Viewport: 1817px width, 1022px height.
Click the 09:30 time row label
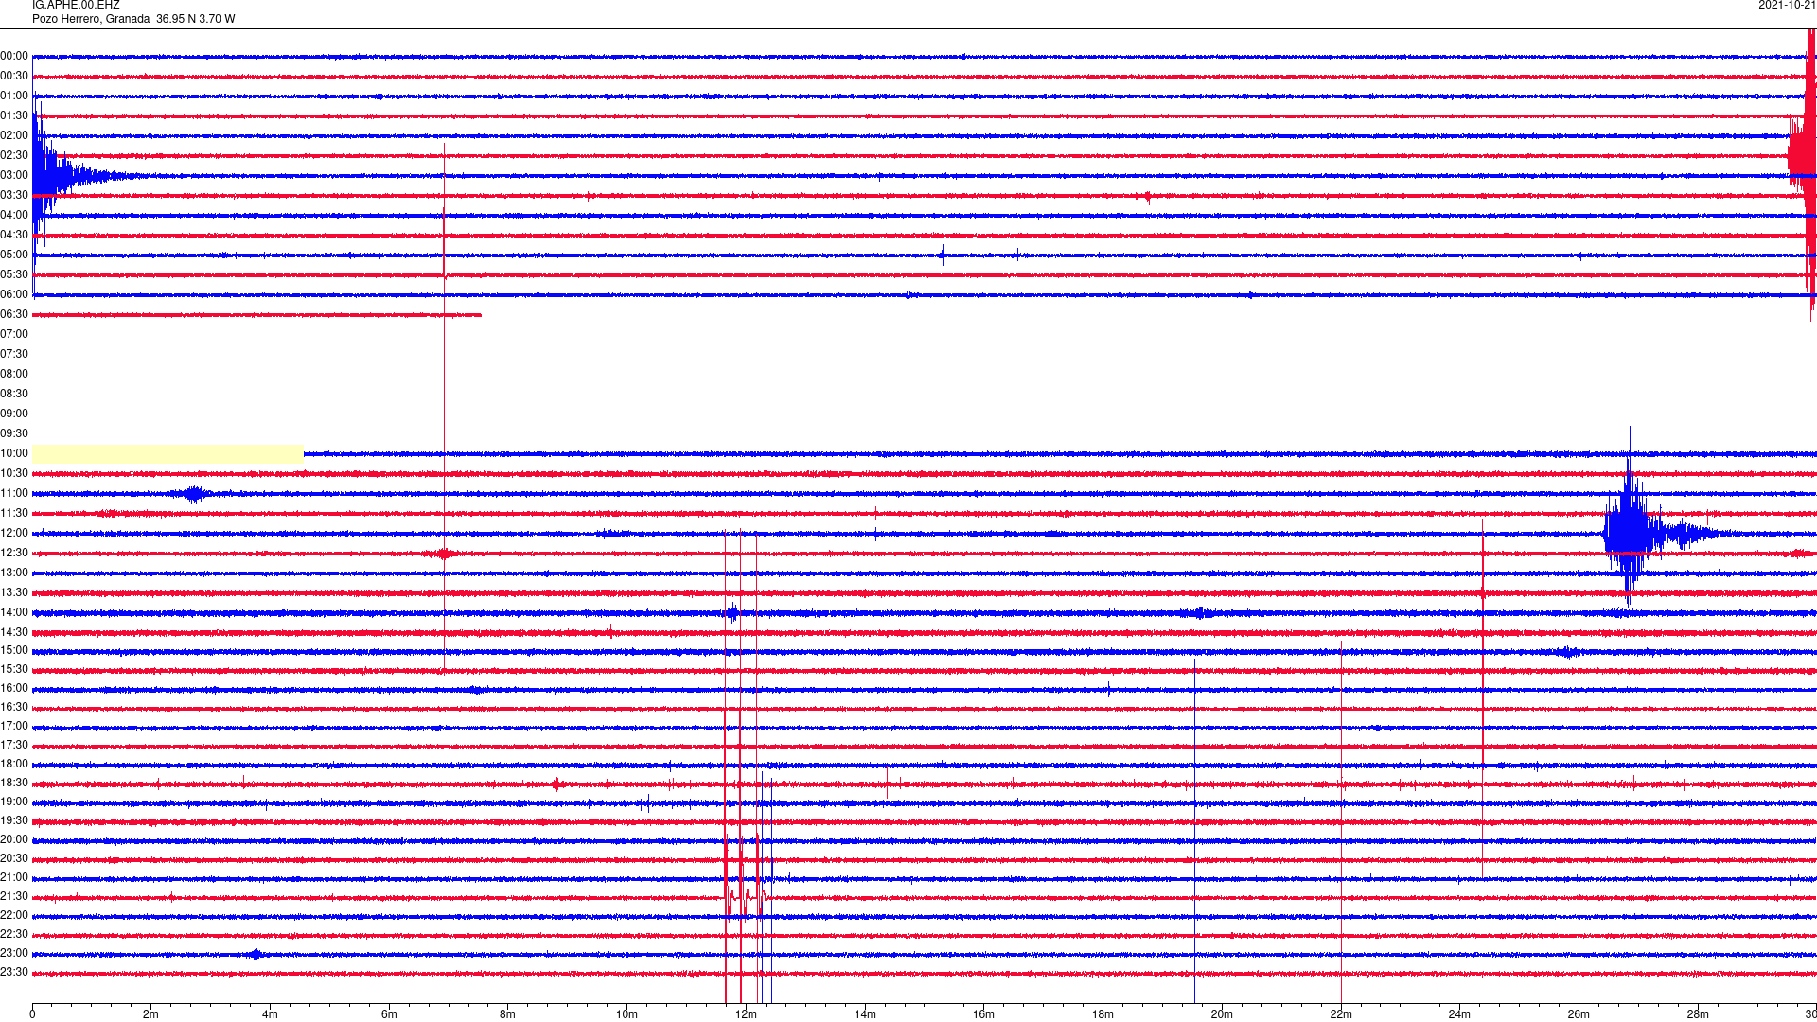[x=14, y=433]
